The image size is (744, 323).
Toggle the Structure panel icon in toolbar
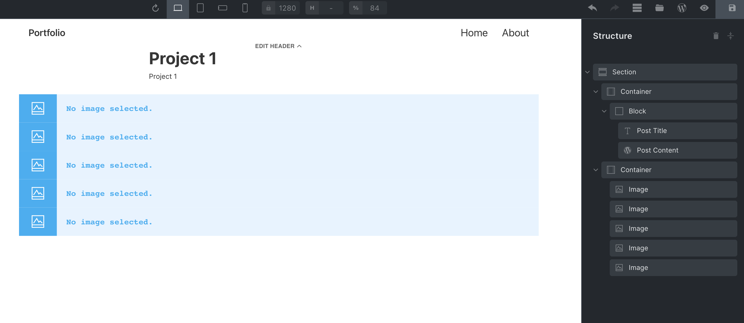pos(637,8)
